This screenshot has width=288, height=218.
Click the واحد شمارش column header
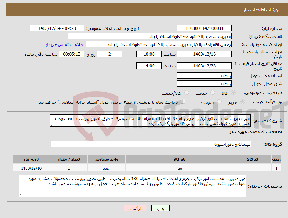point(106,159)
